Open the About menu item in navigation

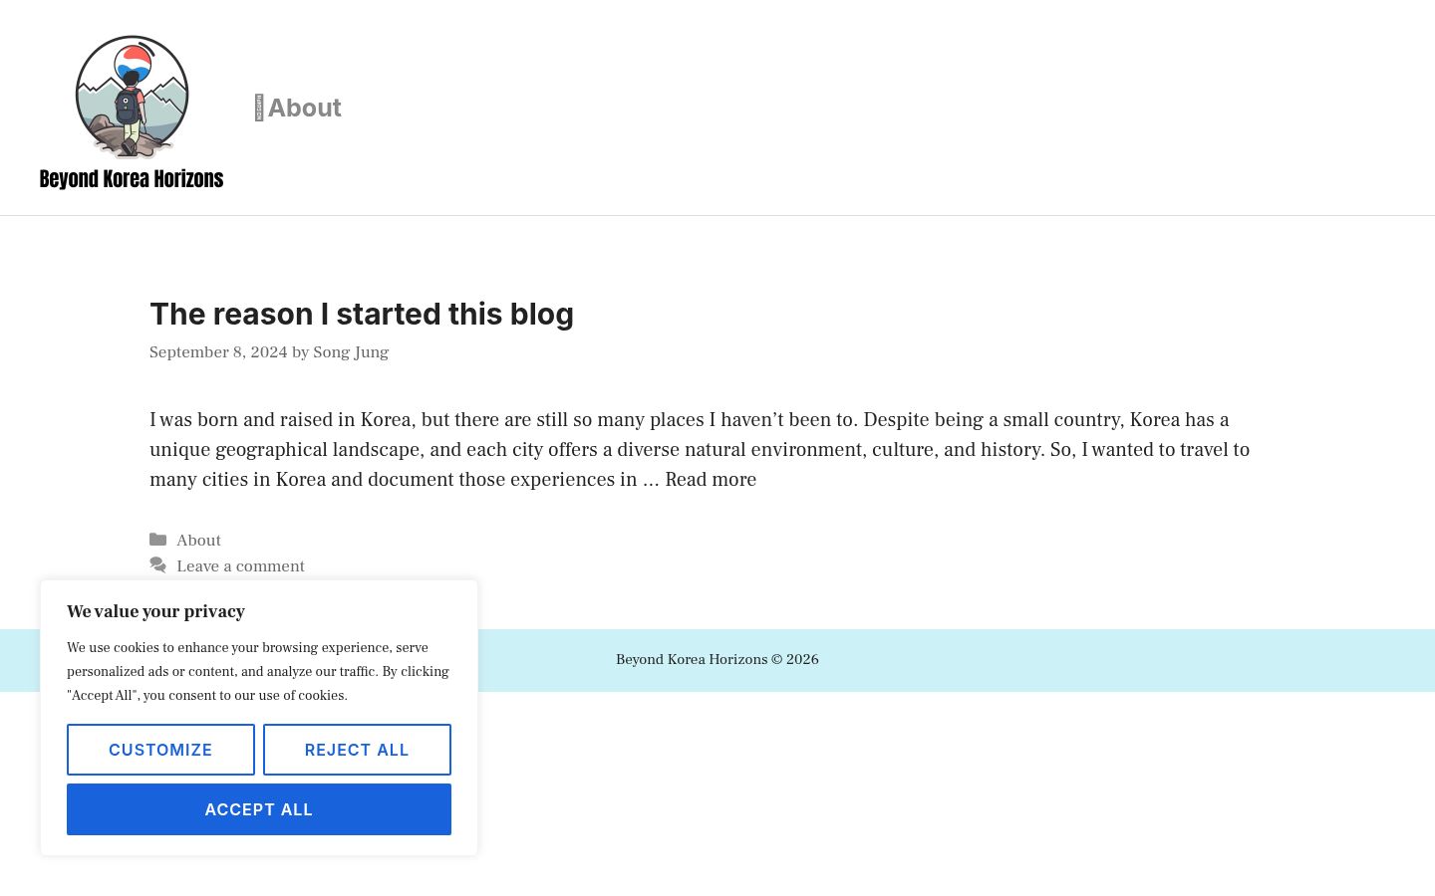(x=305, y=108)
